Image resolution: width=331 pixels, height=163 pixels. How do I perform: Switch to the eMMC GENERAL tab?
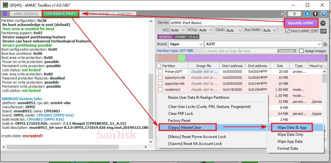(26, 14)
